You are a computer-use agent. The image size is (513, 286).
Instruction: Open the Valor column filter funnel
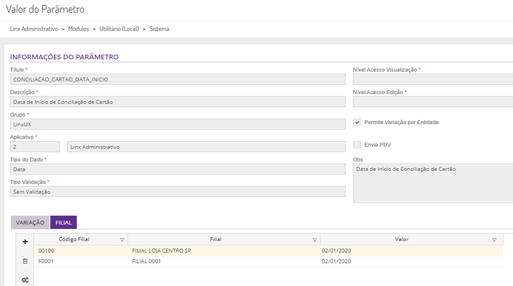[494, 240]
